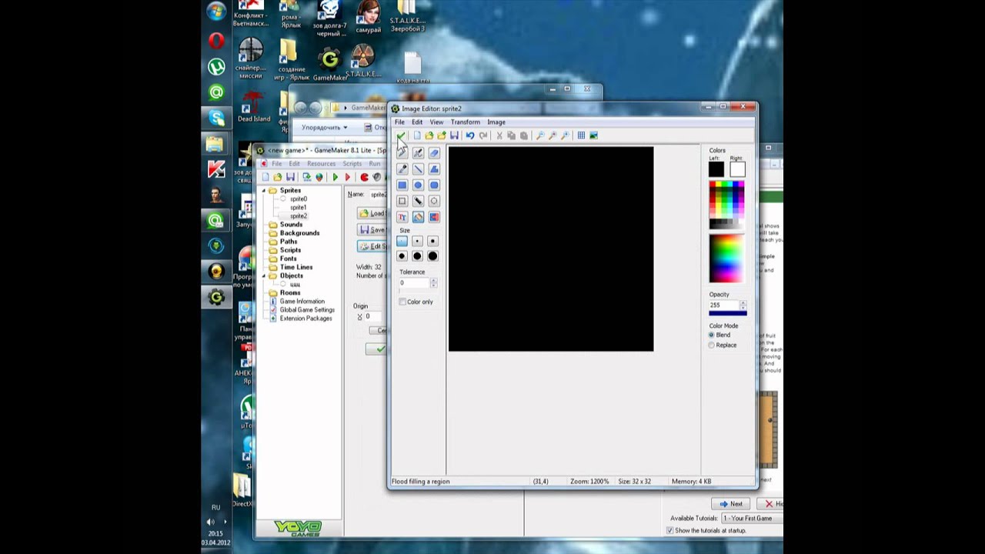Open the Transform menu in Image Editor
Viewport: 985px width, 554px height.
[x=466, y=122]
